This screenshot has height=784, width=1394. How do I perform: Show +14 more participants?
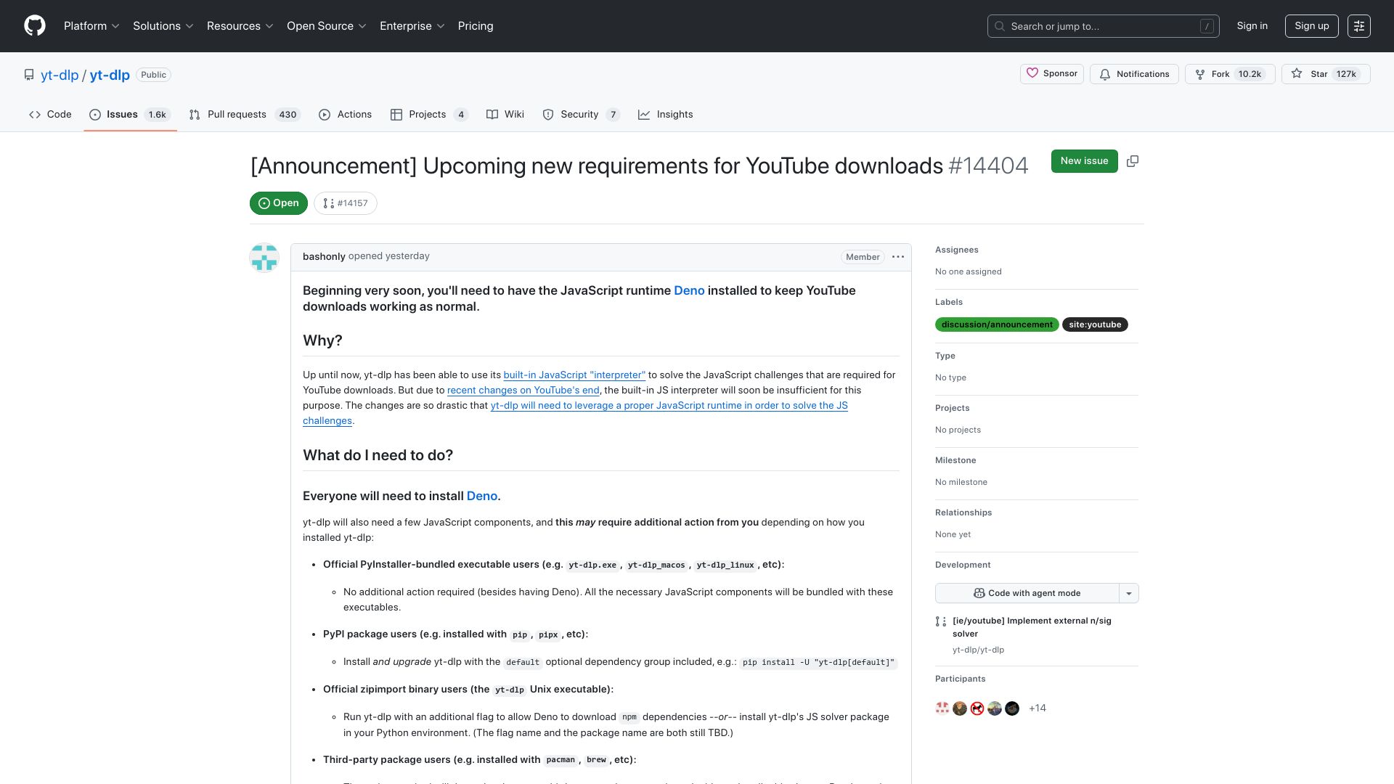tap(1038, 709)
